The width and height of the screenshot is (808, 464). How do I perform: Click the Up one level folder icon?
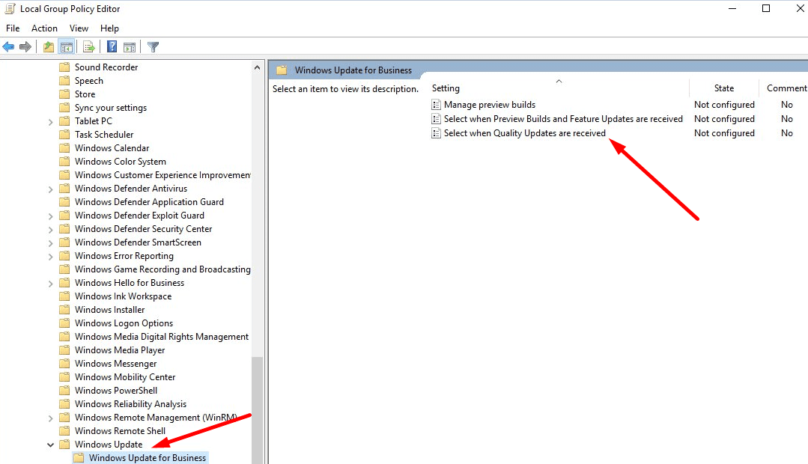(49, 47)
